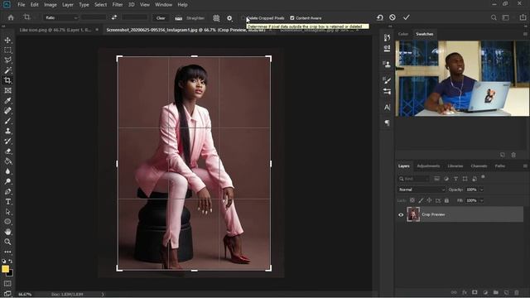Image resolution: width=530 pixels, height=298 pixels.
Task: Select the Clone Stamp tool
Action: (x=7, y=131)
